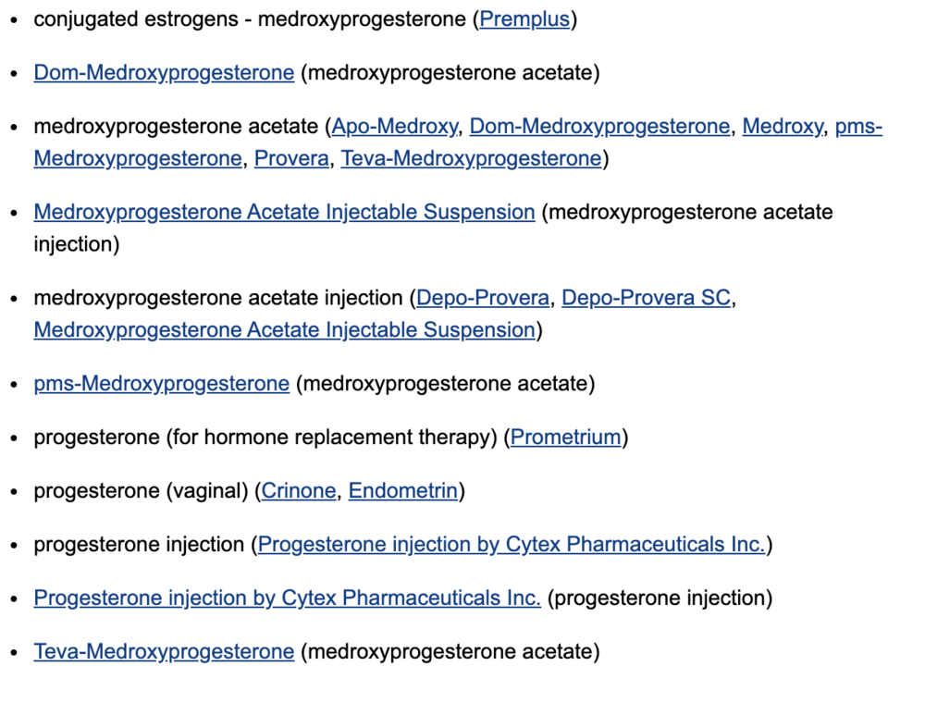Open the Endometrin link
The width and height of the screenshot is (925, 703).
403,490
